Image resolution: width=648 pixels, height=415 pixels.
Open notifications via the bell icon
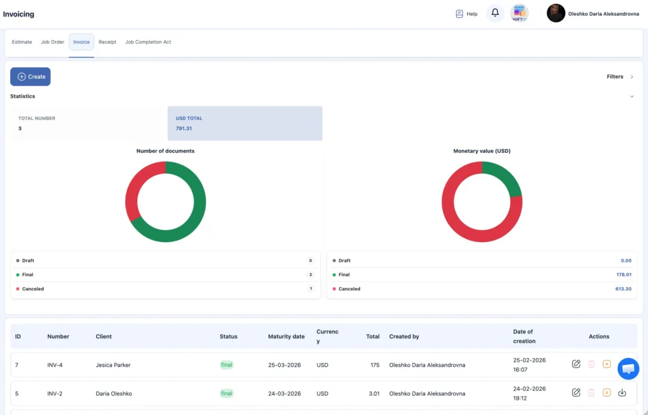pyautogui.click(x=495, y=13)
